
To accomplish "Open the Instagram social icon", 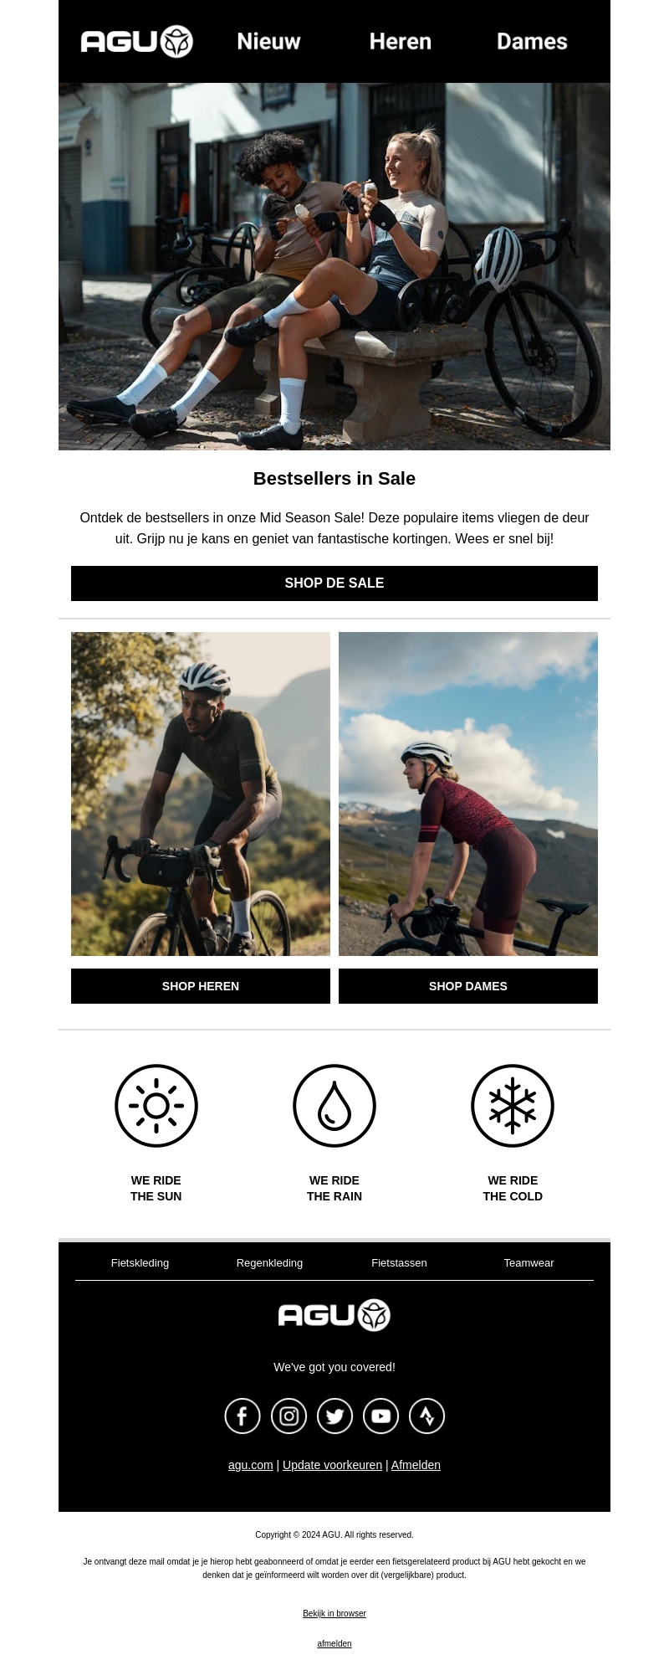I will [289, 1416].
